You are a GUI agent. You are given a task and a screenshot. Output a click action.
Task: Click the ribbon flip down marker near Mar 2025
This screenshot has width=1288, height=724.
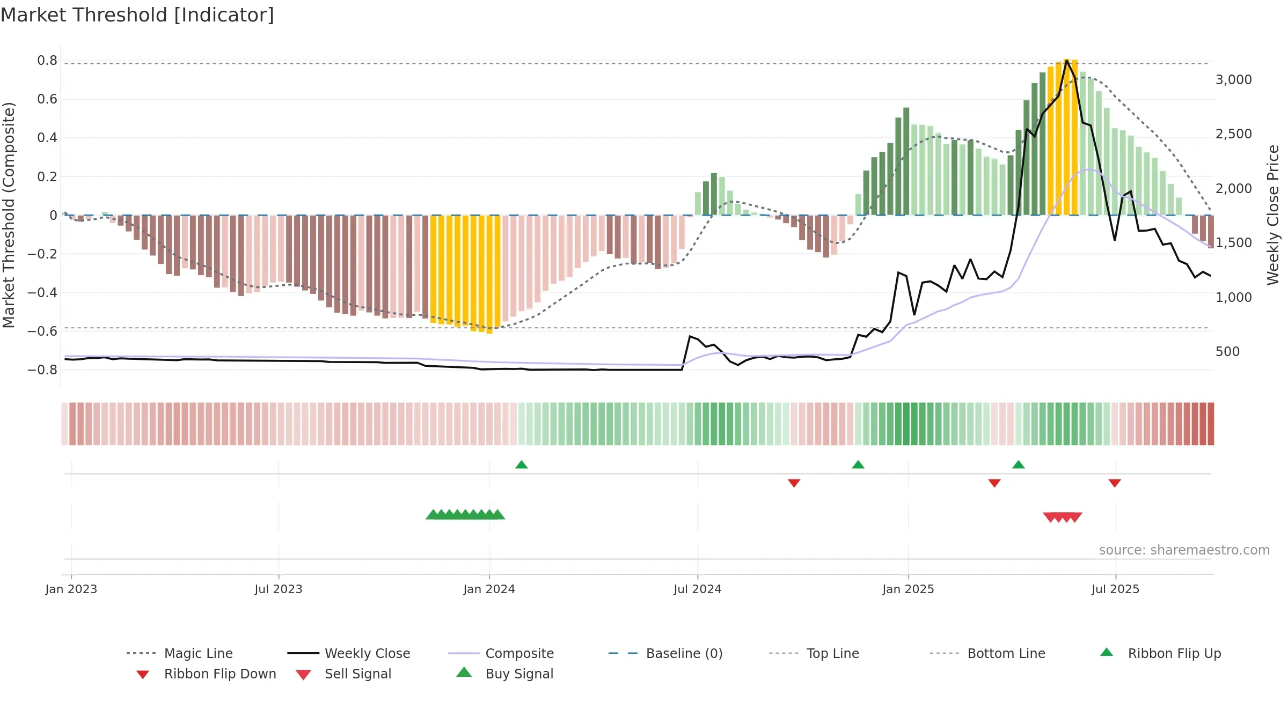(994, 483)
